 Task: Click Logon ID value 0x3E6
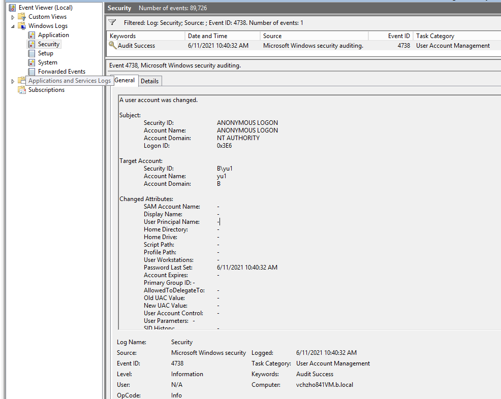224,146
